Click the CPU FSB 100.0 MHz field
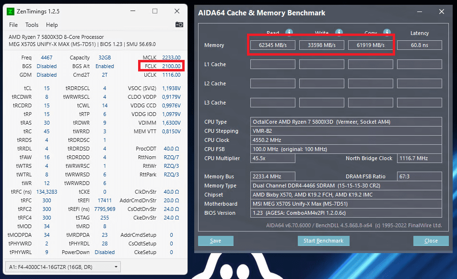457x279 pixels. tap(346, 149)
